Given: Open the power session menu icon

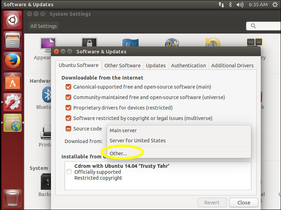Looking at the screenshot, I should pyautogui.click(x=275, y=5).
